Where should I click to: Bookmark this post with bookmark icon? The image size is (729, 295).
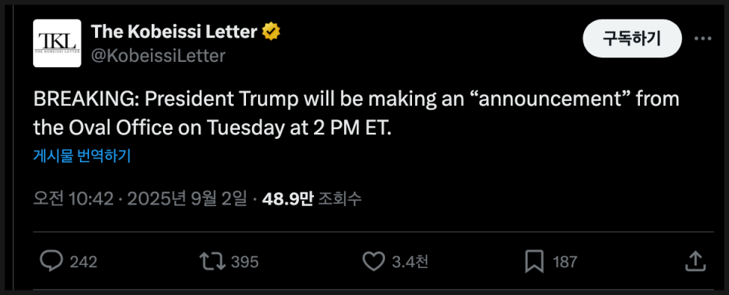coord(534,262)
